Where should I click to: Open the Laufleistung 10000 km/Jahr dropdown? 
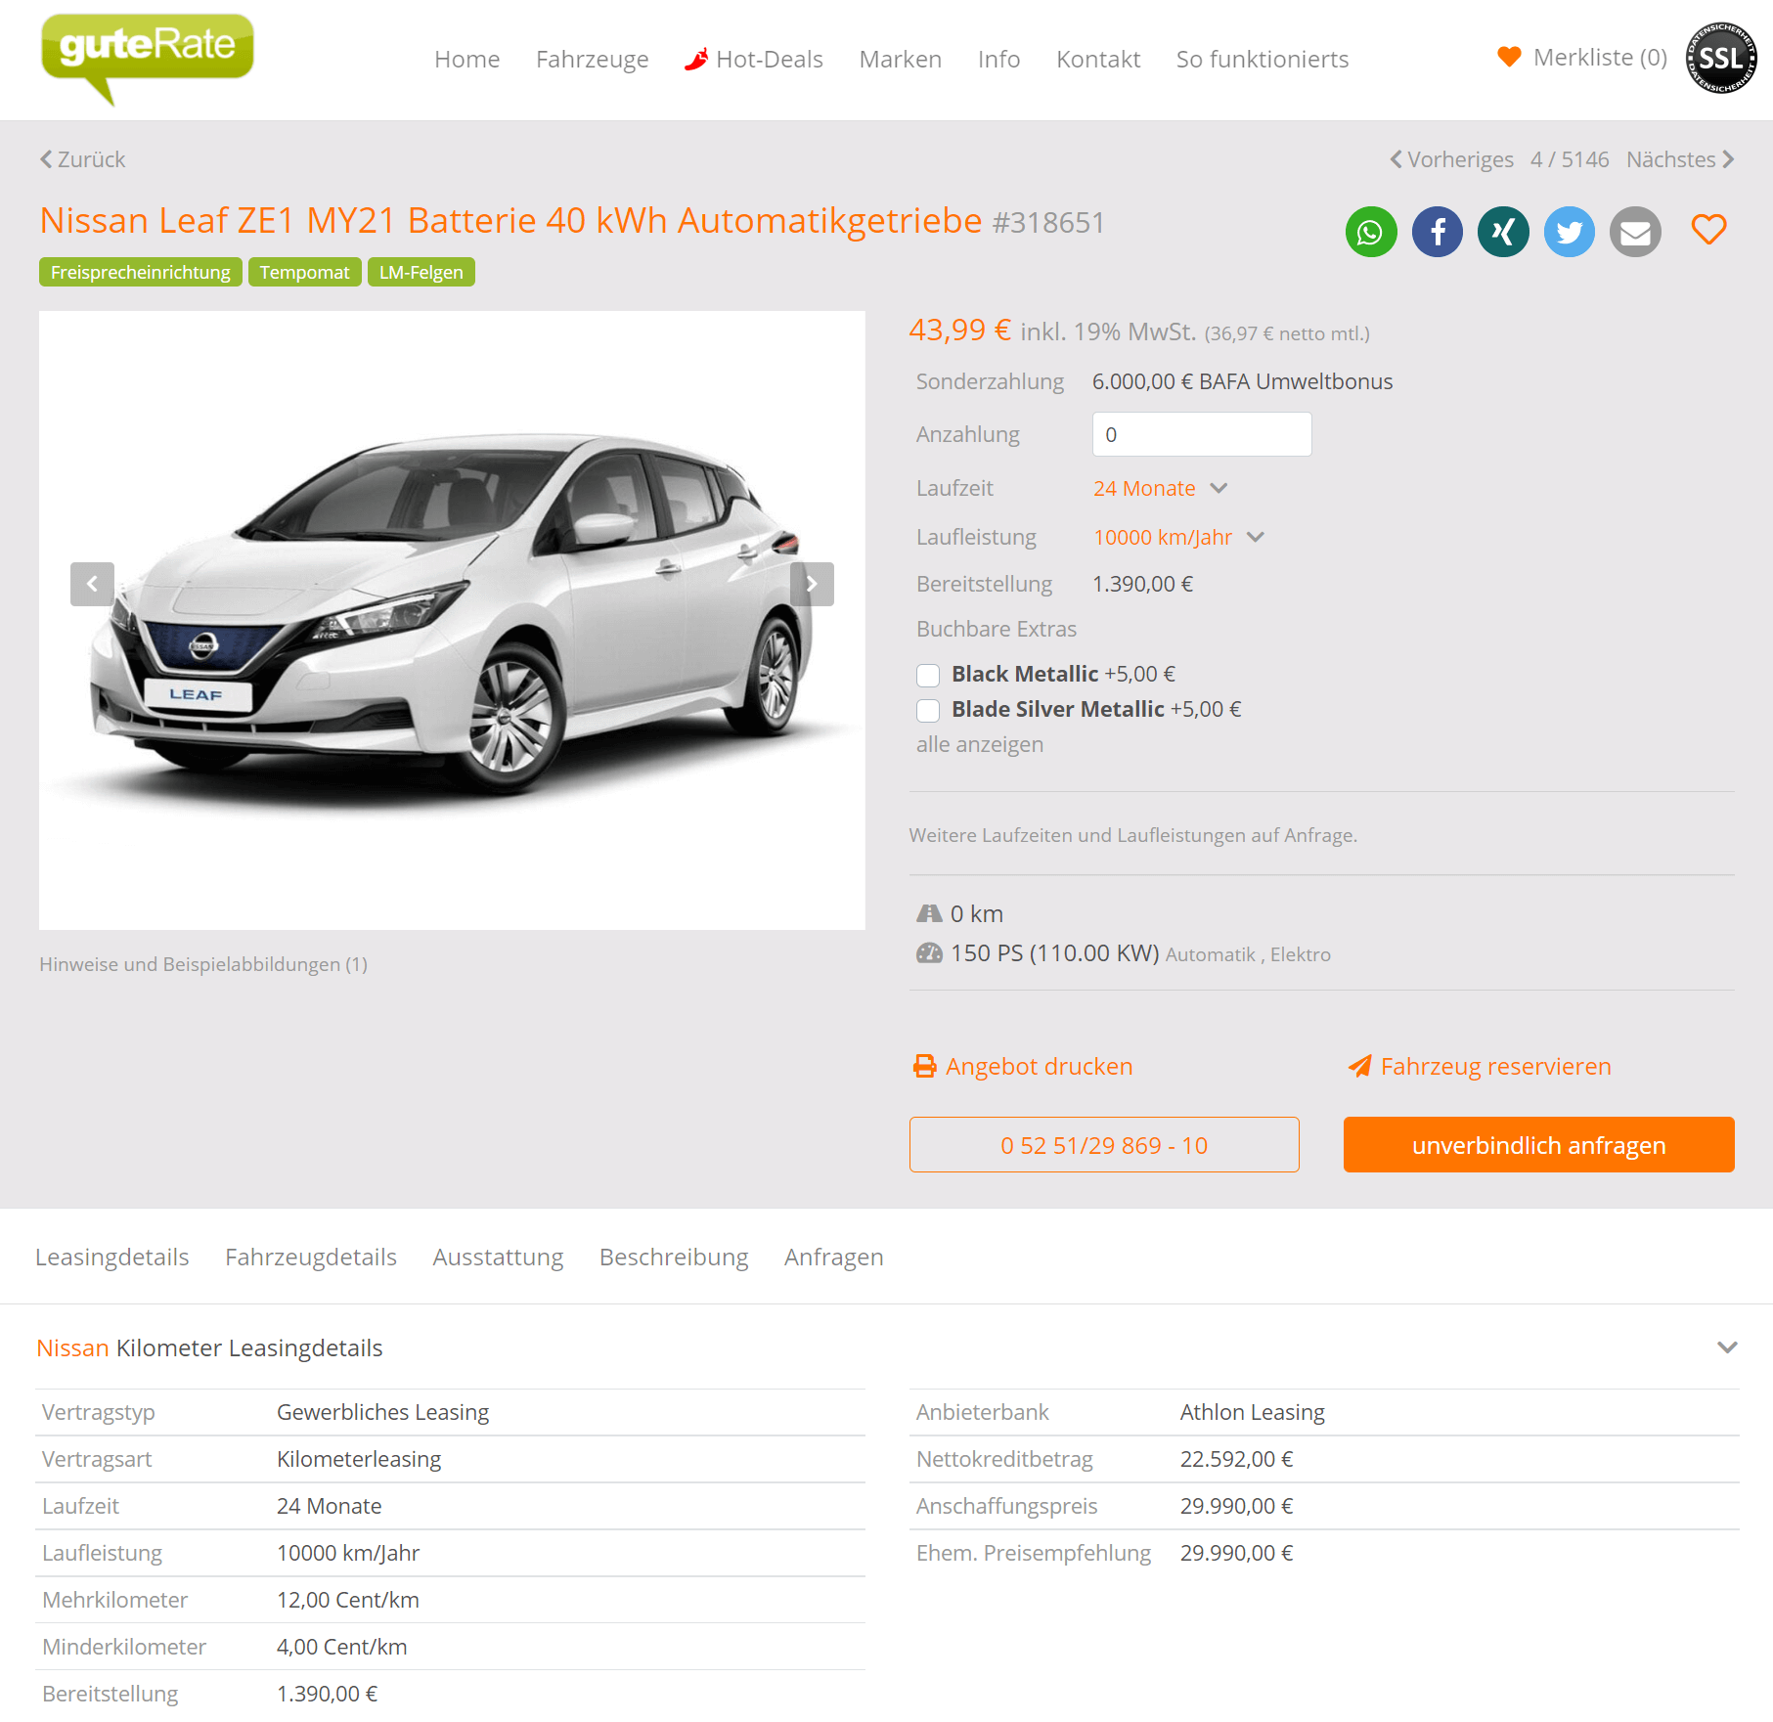1178,537
